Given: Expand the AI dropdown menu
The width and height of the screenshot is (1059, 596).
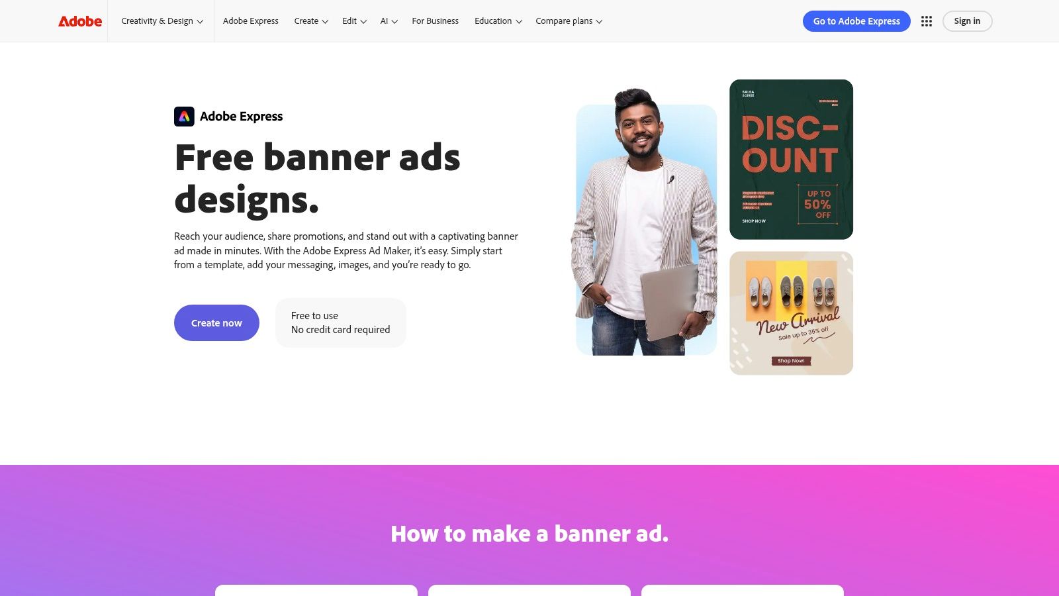Looking at the screenshot, I should (389, 21).
